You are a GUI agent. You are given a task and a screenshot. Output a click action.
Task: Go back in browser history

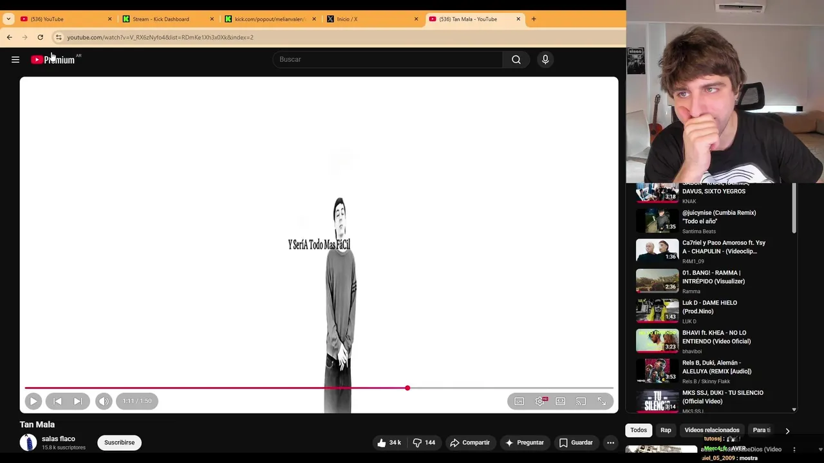tap(10, 37)
